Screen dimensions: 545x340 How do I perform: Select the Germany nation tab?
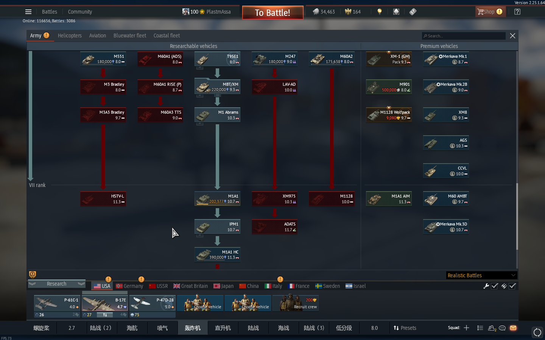click(129, 286)
